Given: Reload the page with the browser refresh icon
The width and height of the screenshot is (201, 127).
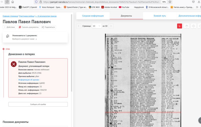Looking at the screenshot, I should coord(7,2).
